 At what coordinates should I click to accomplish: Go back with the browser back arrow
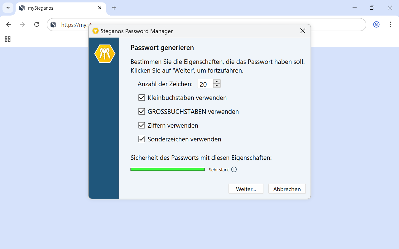pyautogui.click(x=9, y=25)
